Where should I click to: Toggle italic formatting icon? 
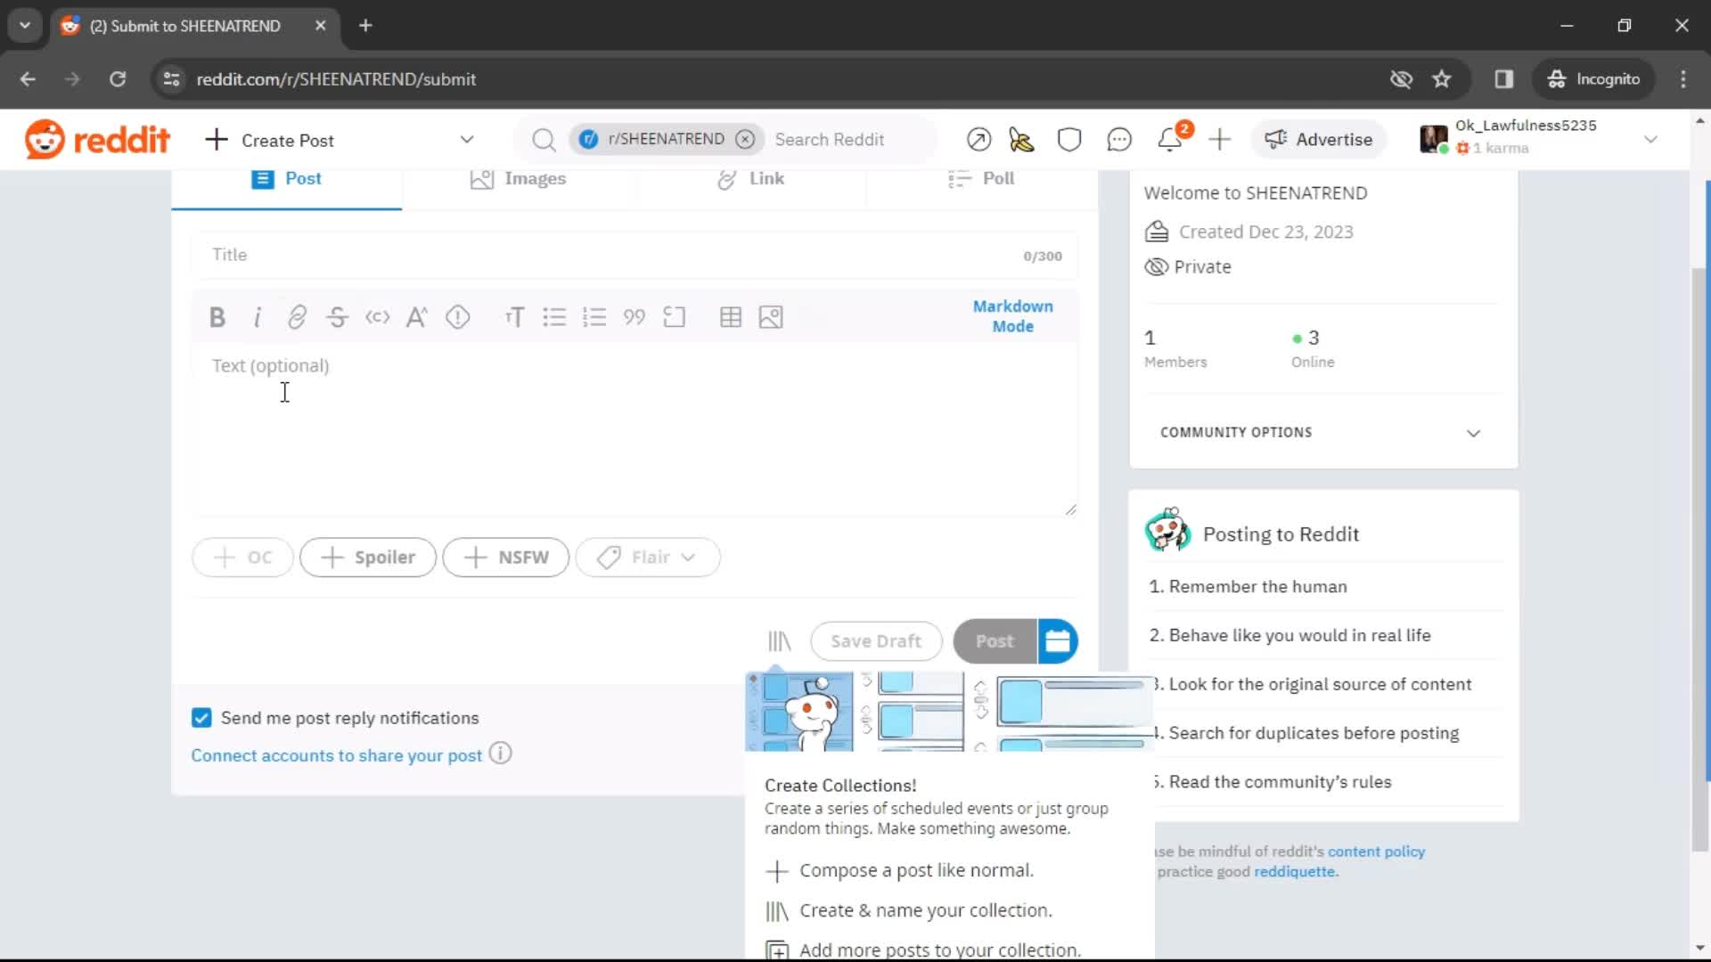point(258,317)
